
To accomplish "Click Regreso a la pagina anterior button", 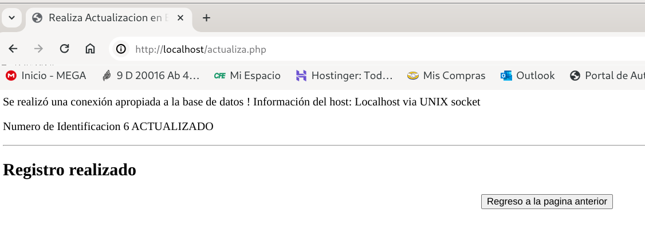I will pos(546,202).
